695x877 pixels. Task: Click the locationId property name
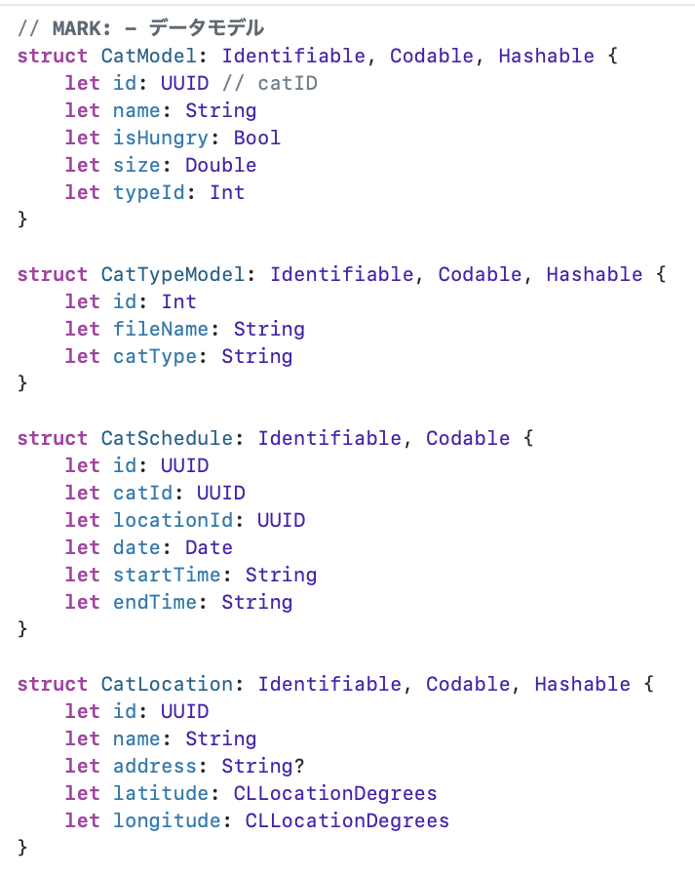pyautogui.click(x=173, y=521)
